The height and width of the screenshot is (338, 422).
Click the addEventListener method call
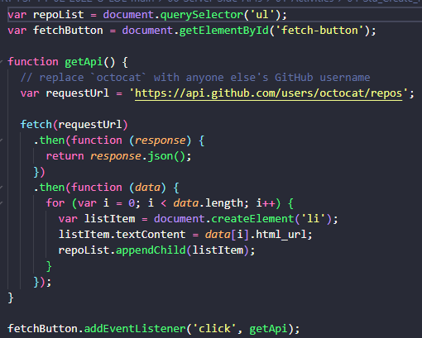[x=135, y=329]
